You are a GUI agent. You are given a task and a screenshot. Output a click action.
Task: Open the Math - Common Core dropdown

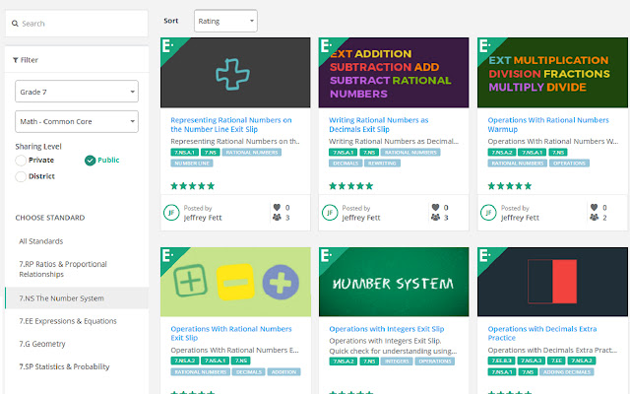[77, 121]
